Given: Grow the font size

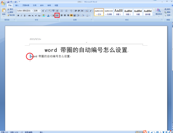Looking at the screenshot, I should point(43,11).
